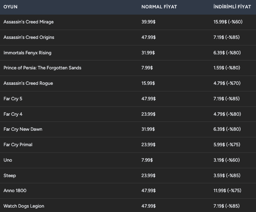
Task: Select Watch Dogs Legion title
Action: (x=24, y=206)
